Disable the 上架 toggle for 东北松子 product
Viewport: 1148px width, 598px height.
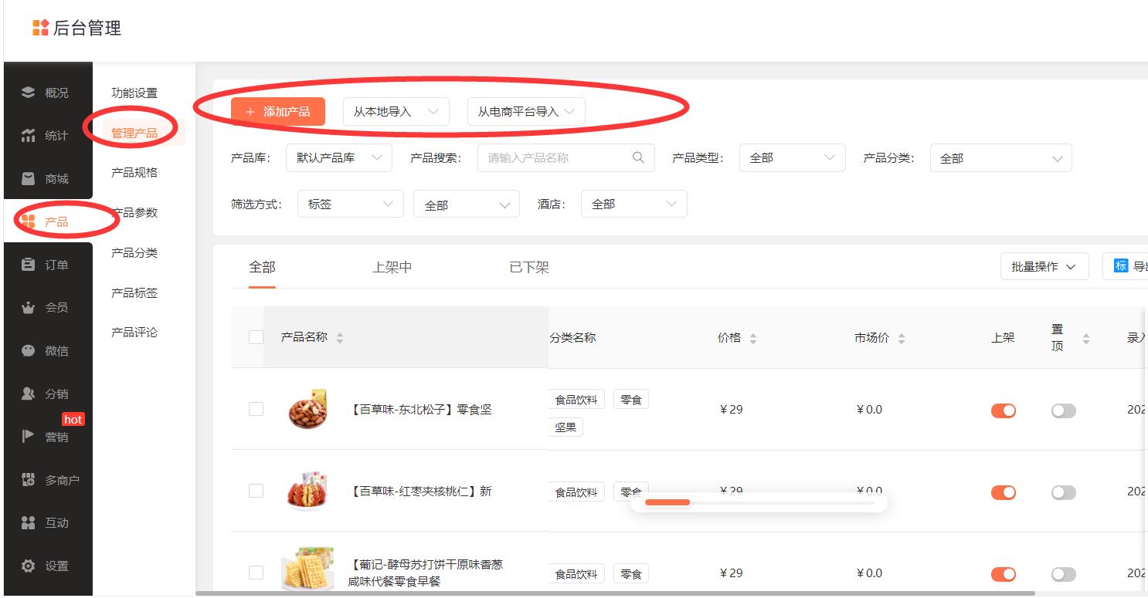(x=1003, y=410)
